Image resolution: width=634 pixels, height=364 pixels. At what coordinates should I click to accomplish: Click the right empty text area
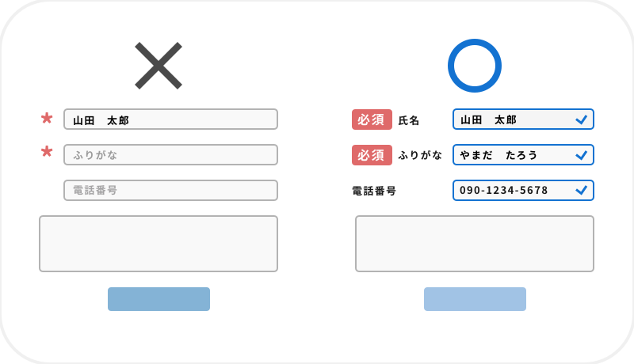click(475, 244)
